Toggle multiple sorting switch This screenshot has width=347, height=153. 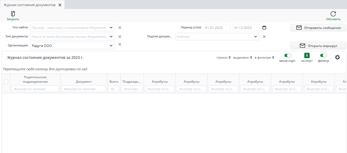(x=288, y=55)
